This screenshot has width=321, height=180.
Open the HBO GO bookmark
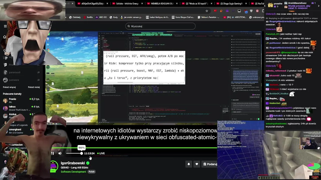click(x=101, y=17)
